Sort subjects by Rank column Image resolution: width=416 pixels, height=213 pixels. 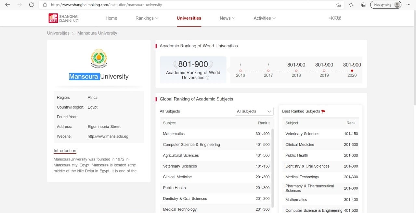click(x=264, y=123)
